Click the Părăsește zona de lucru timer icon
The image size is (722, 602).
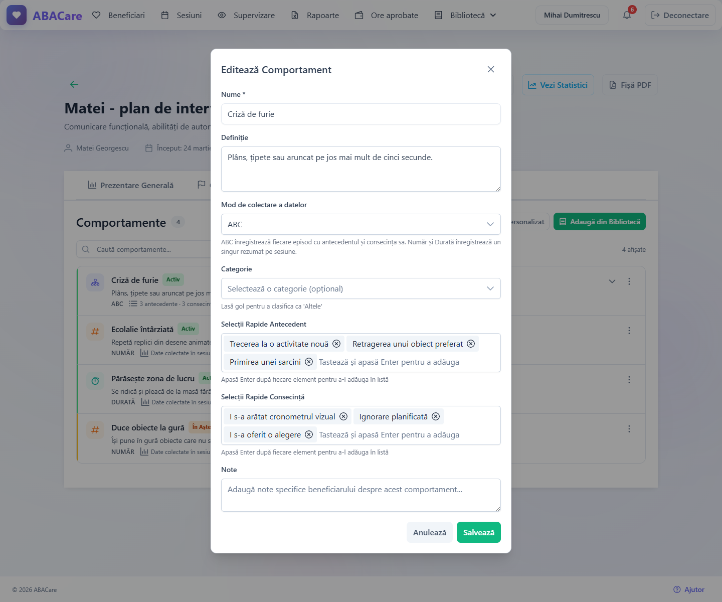tap(95, 381)
